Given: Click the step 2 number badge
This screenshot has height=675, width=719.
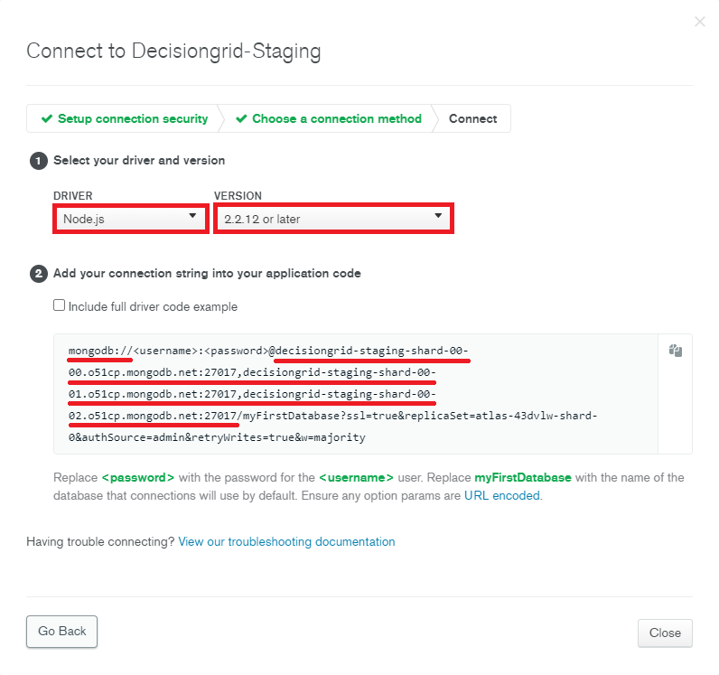Looking at the screenshot, I should click(x=38, y=273).
